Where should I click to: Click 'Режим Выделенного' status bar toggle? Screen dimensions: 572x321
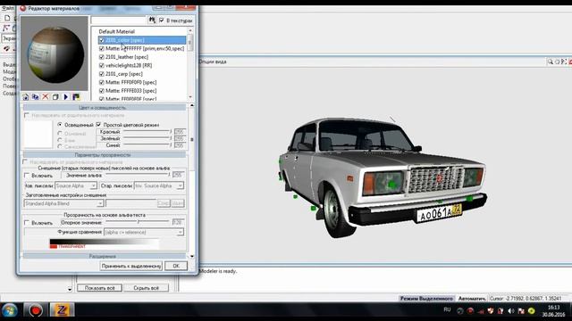(x=426, y=299)
